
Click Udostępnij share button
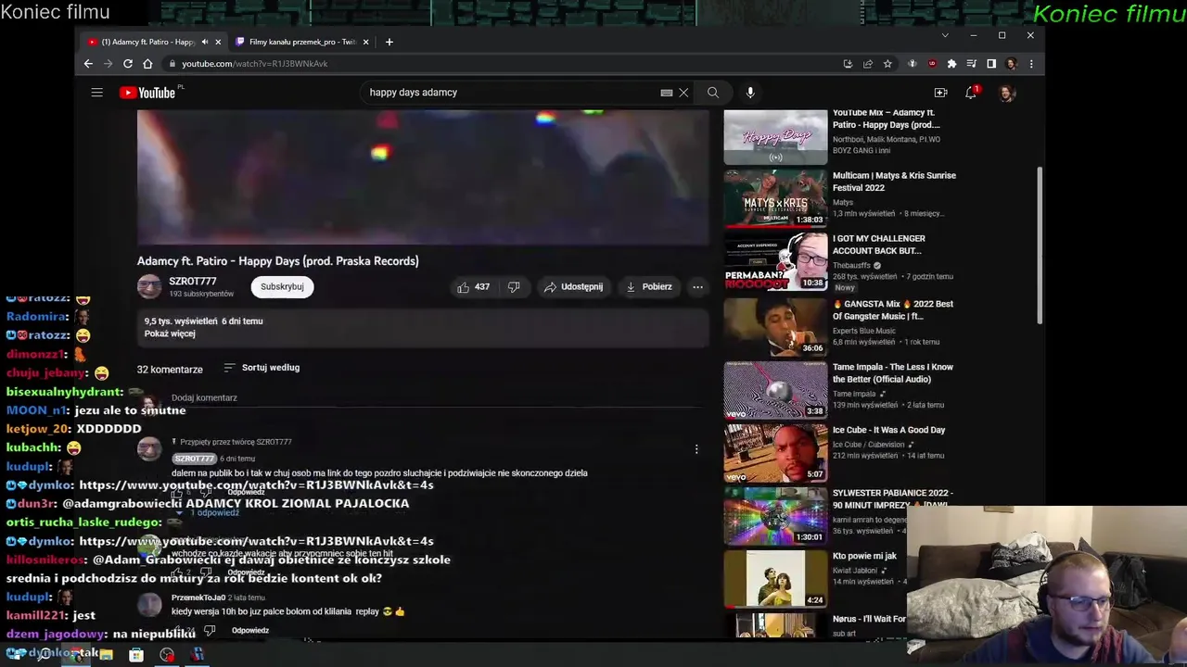tap(574, 287)
